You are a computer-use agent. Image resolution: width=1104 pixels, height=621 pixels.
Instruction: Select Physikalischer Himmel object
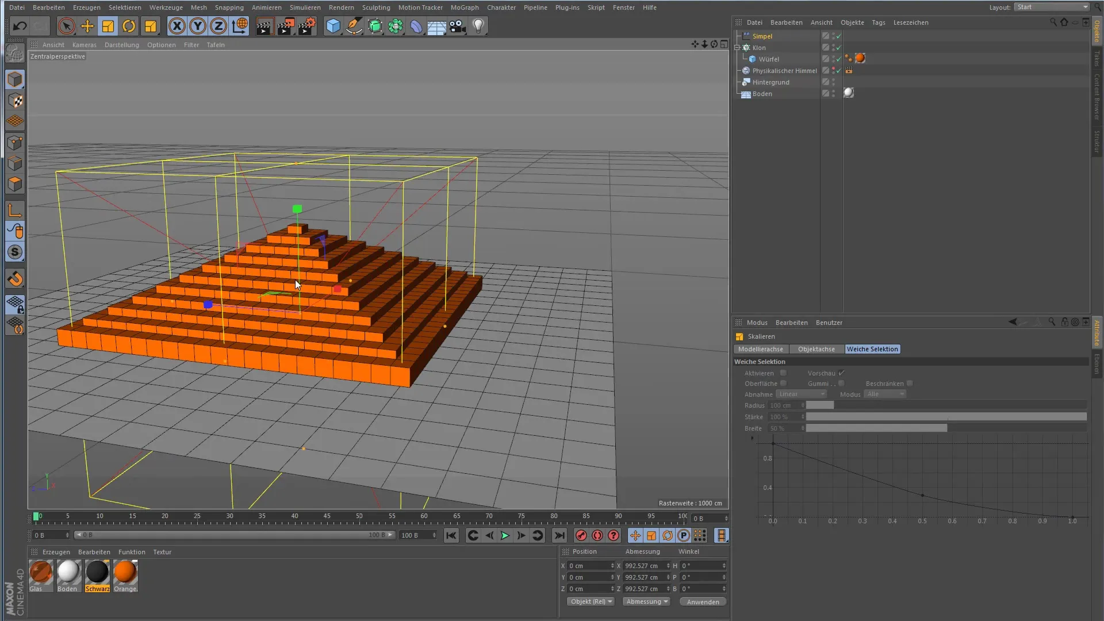coord(784,71)
